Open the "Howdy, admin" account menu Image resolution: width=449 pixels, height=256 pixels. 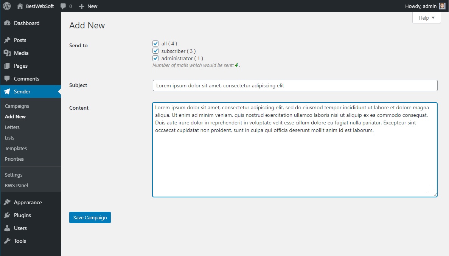421,6
